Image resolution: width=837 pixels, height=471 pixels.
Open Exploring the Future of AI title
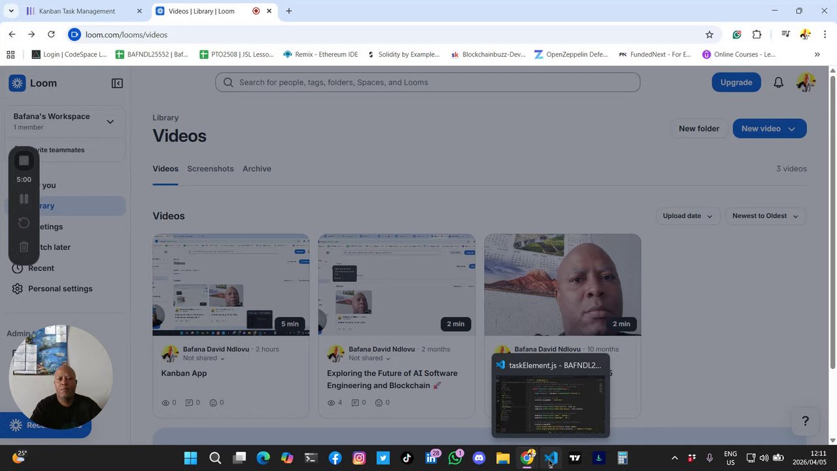point(392,379)
